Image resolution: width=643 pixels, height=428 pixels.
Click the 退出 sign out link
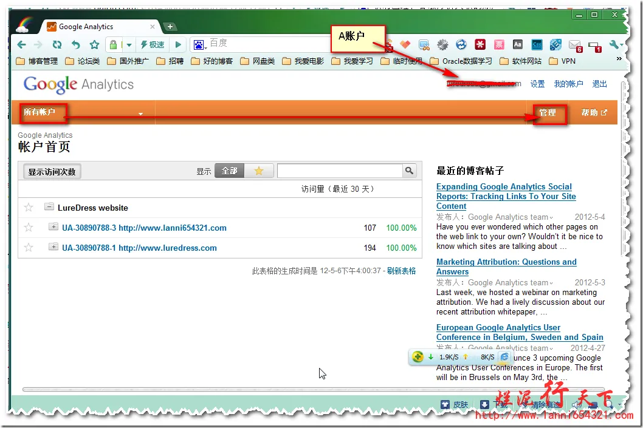599,84
